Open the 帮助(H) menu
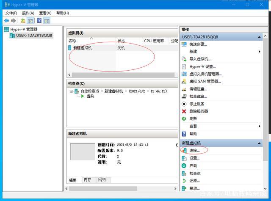271x201 pixels. pyautogui.click(x=63, y=13)
